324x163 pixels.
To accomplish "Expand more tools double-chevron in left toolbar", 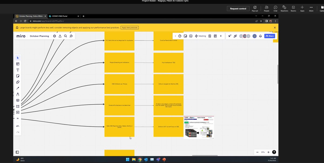I will [x=18, y=118].
